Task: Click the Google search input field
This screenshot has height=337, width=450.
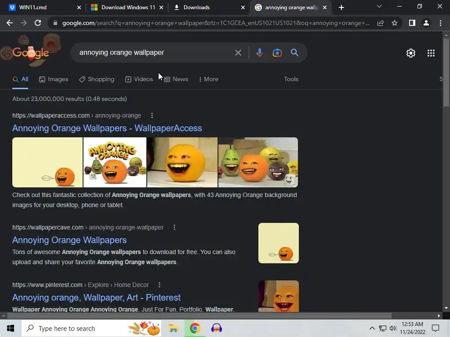Action: point(155,53)
